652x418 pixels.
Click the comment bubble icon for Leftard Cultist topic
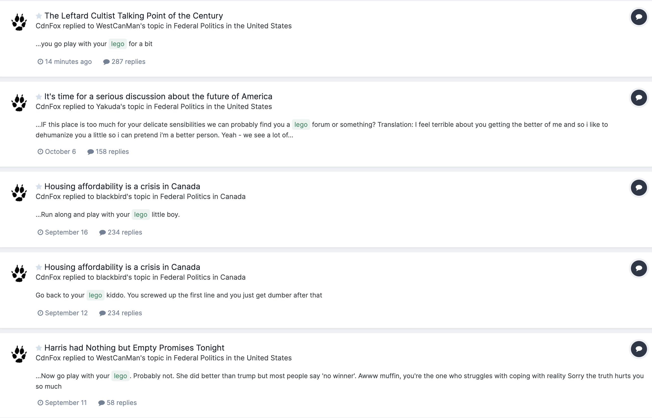tap(638, 17)
